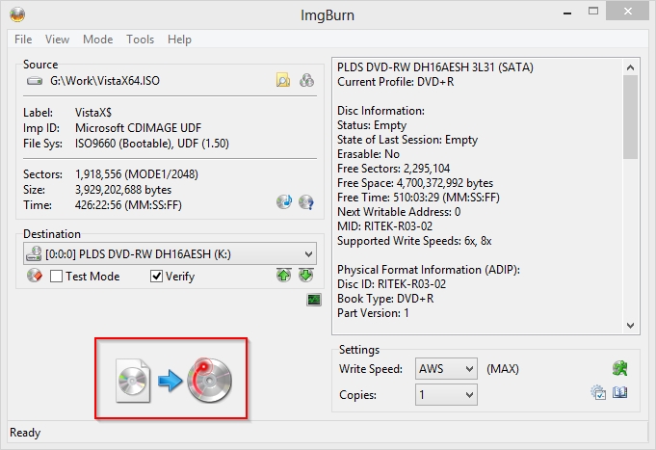
Task: Open the File menu
Action: [23, 40]
